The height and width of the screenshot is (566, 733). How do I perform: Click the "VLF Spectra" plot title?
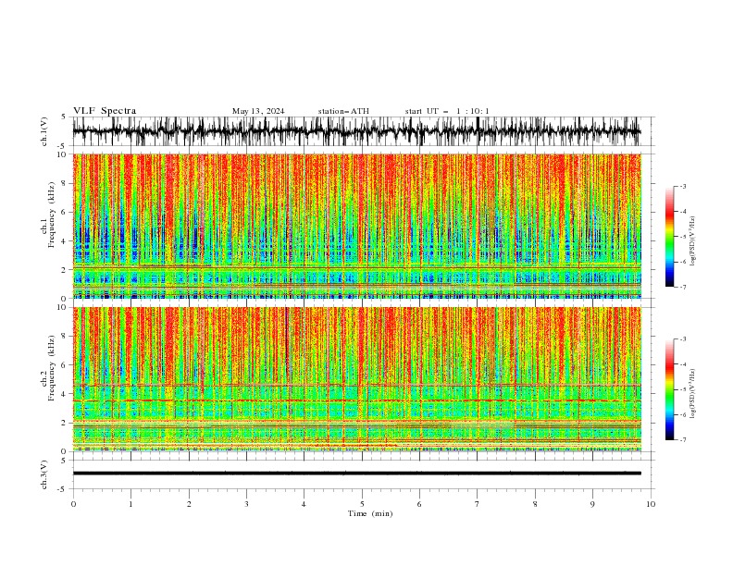[x=105, y=111]
